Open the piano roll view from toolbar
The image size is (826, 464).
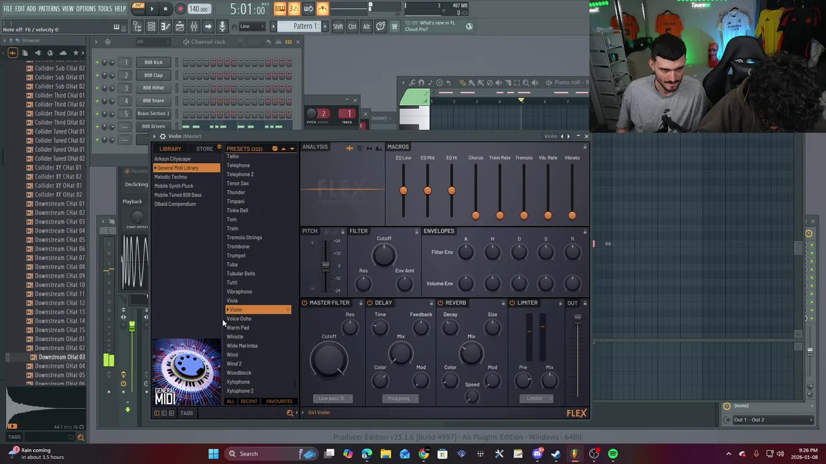click(165, 26)
